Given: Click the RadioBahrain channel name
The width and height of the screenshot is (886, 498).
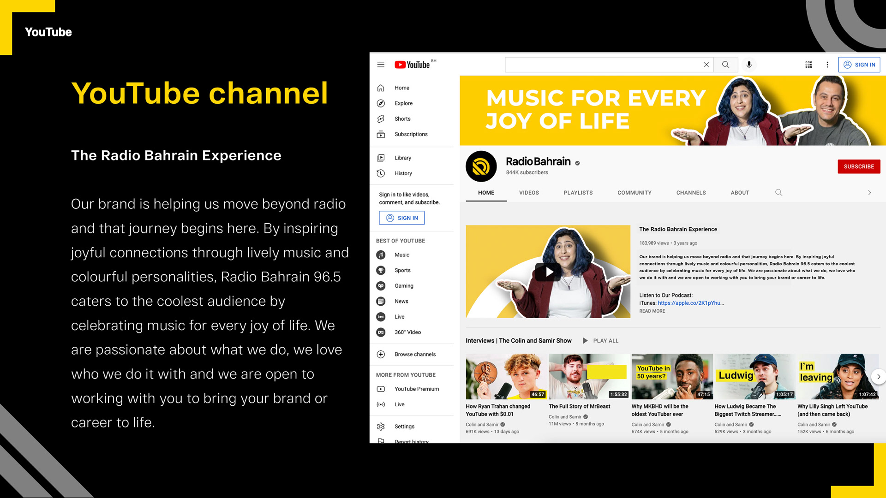Looking at the screenshot, I should pyautogui.click(x=538, y=161).
